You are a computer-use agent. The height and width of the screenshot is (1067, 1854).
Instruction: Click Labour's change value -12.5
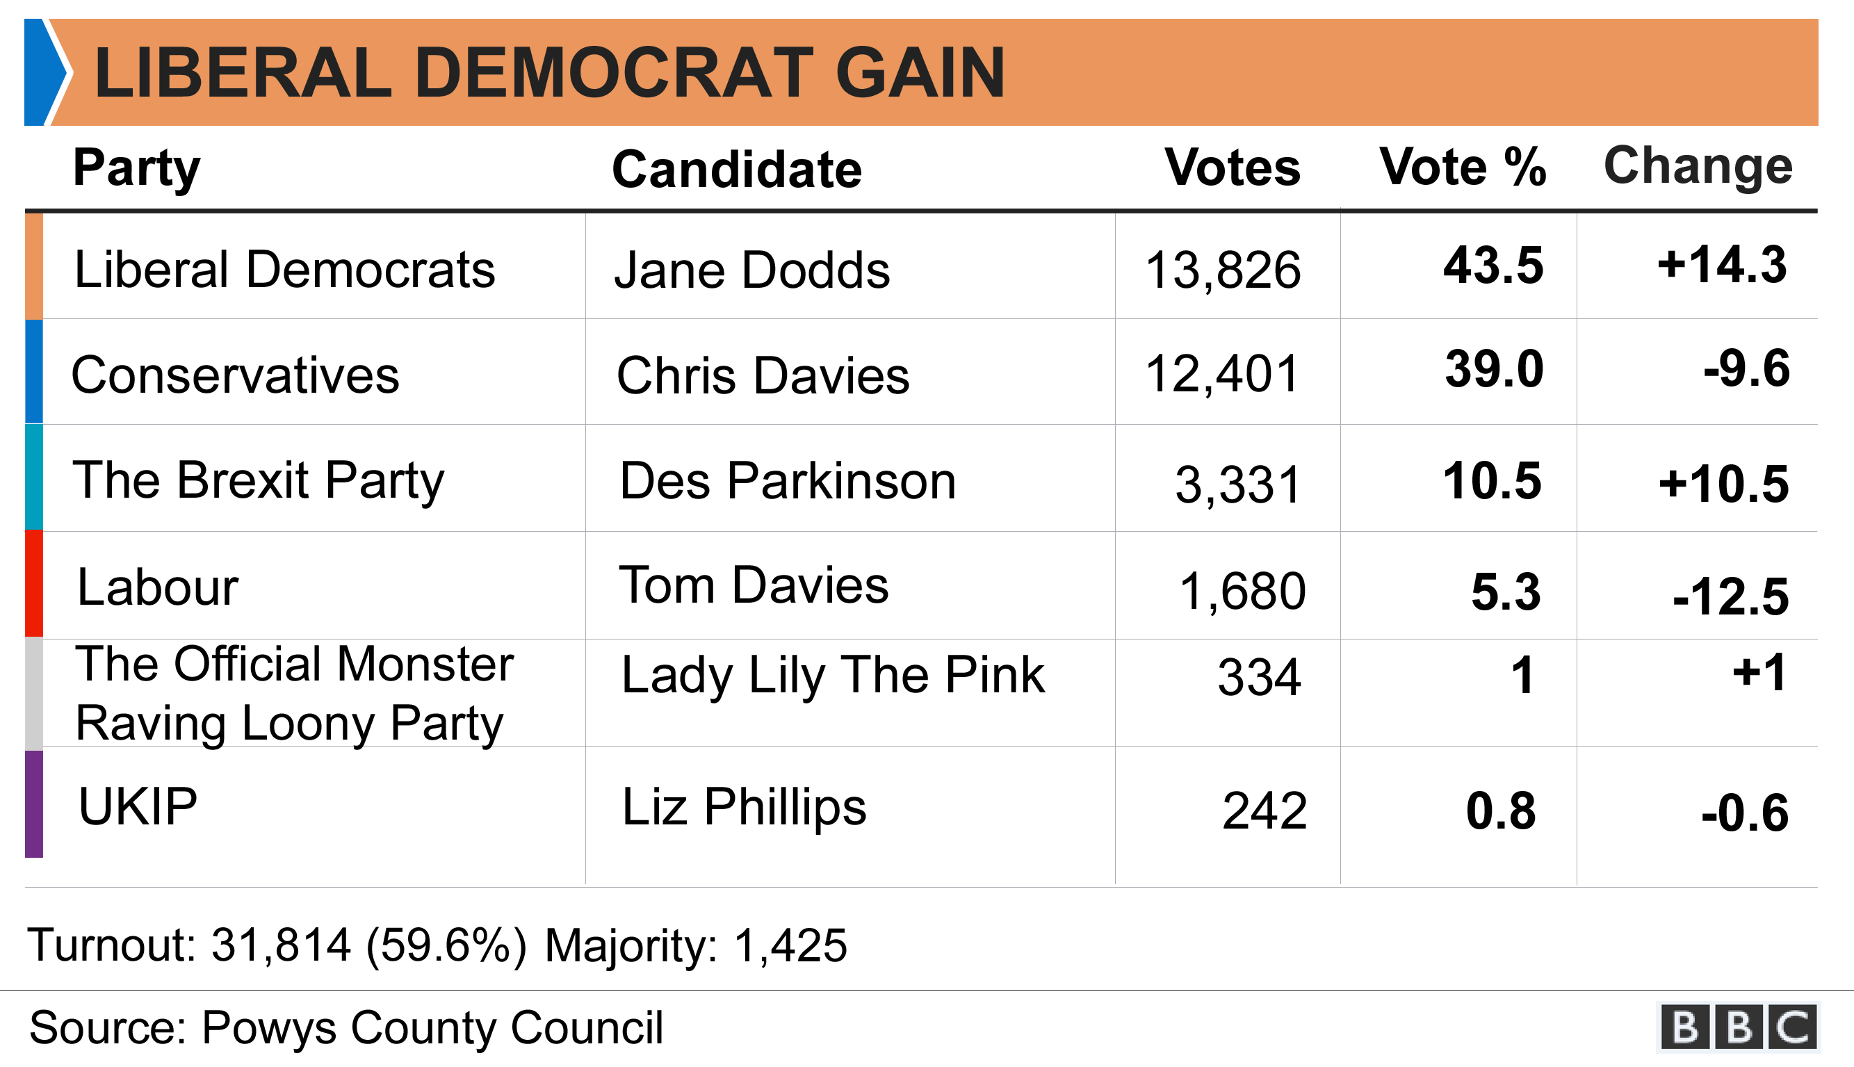(1730, 596)
